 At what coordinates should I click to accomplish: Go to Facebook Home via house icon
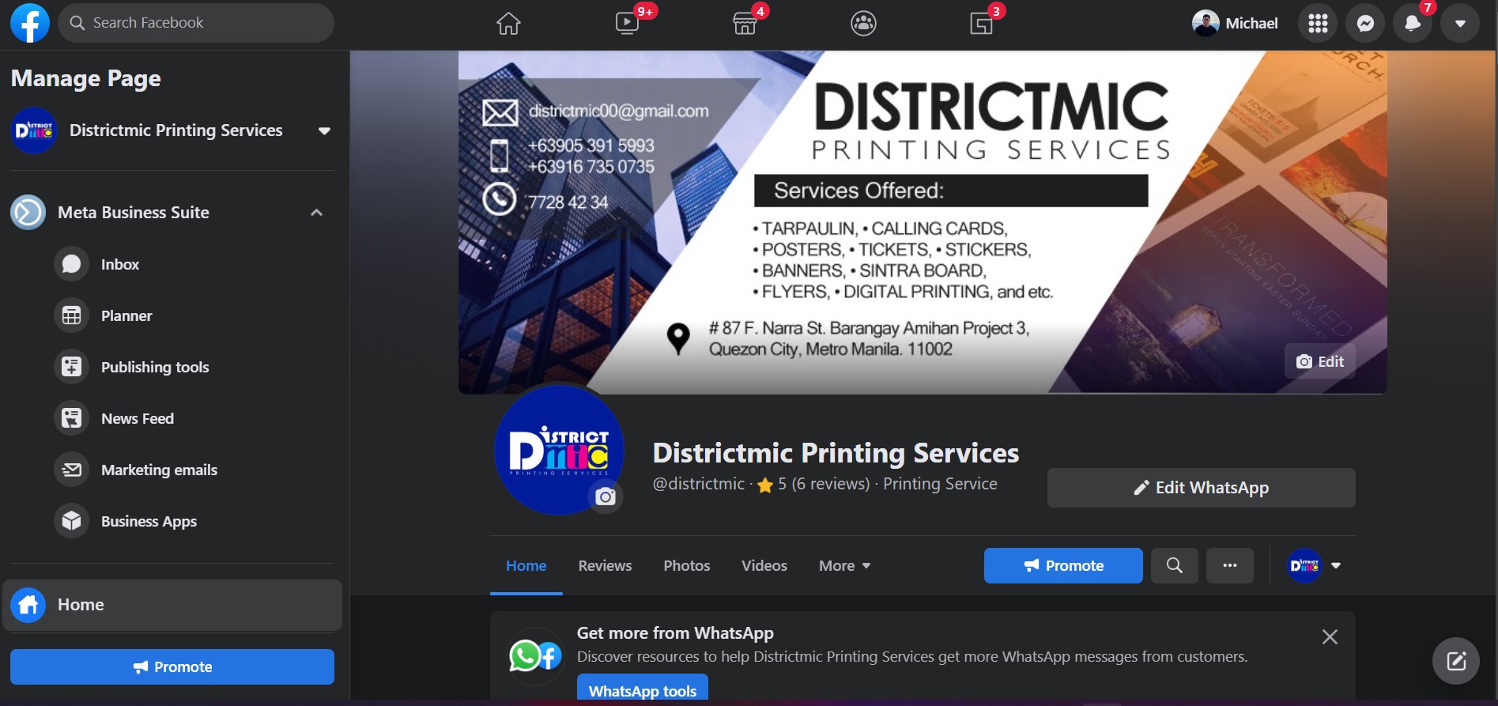[x=508, y=24]
